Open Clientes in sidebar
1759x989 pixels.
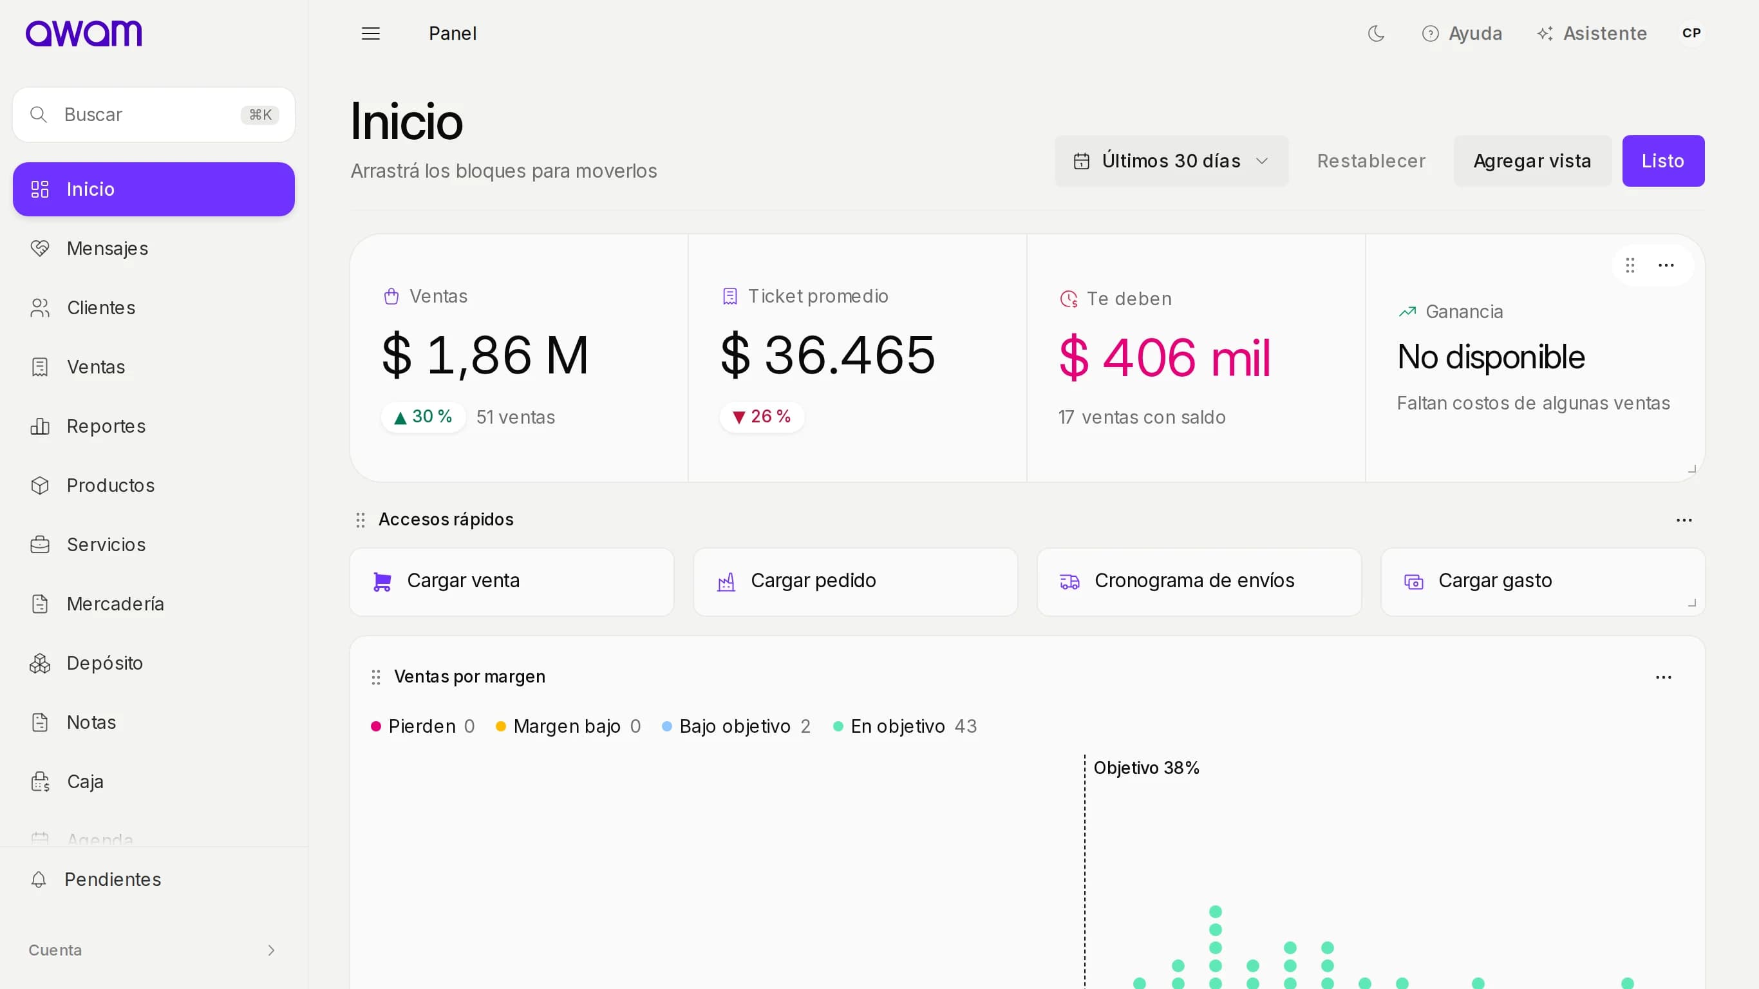pyautogui.click(x=154, y=308)
